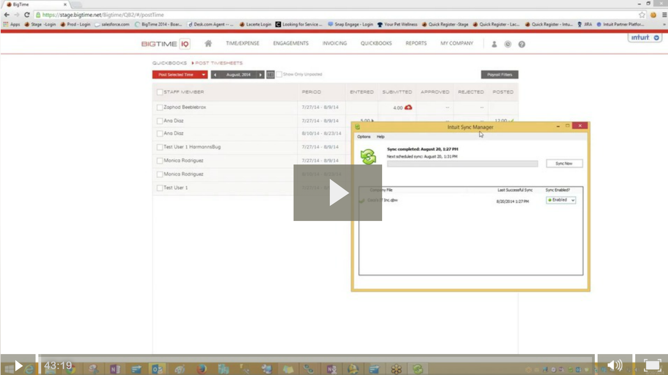
Task: Click the SUBMITTED column header
Action: pyautogui.click(x=397, y=92)
